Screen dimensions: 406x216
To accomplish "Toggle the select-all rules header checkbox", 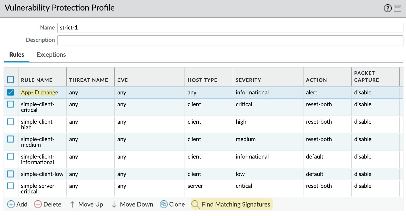I will coord(11,80).
